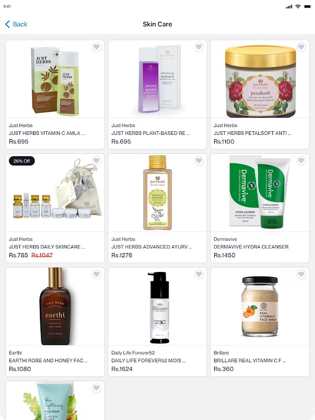Select the earthi face wash bottle image
Screen dimensions: 315x420
[x=55, y=306]
